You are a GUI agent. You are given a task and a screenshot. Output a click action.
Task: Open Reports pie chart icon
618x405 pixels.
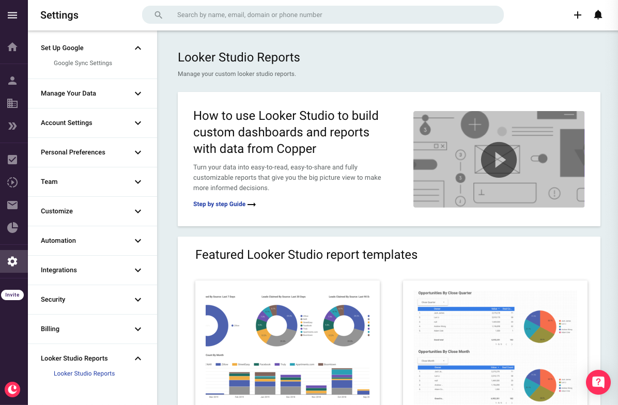click(x=12, y=227)
